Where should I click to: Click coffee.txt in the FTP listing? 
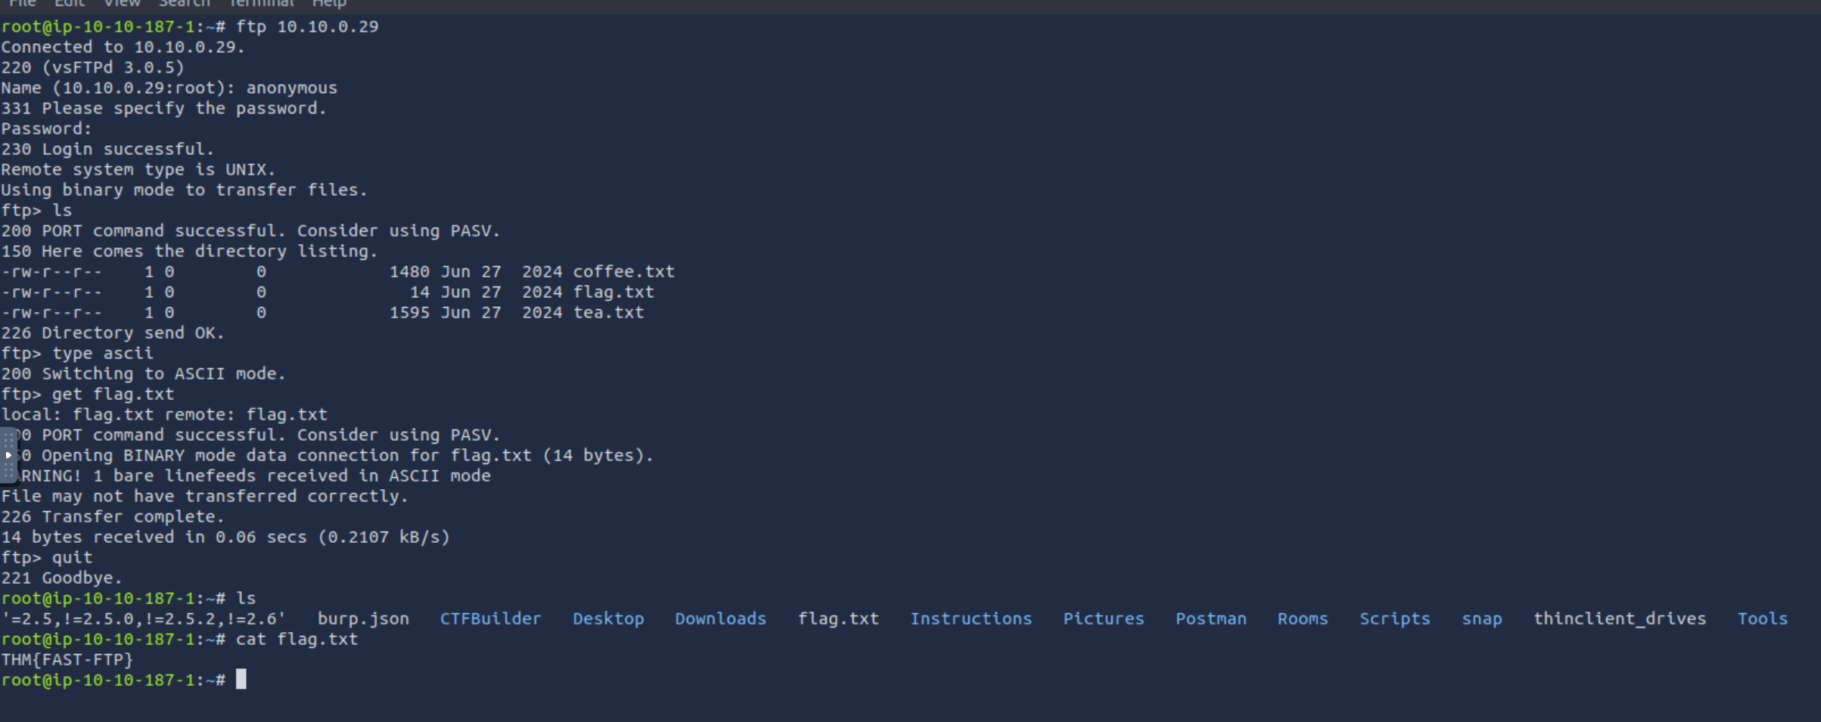(623, 271)
